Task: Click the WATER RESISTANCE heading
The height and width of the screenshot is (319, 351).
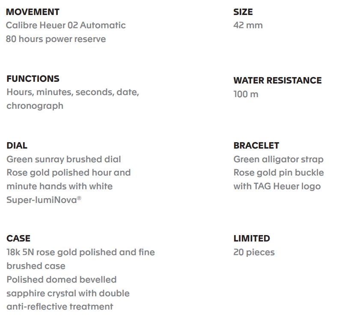Action: pos(277,80)
